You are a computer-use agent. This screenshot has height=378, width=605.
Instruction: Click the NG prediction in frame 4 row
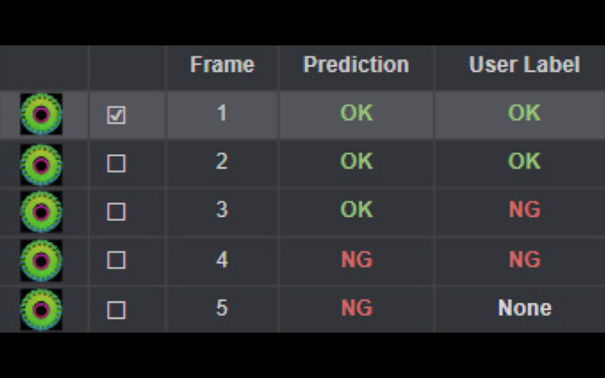[356, 260]
